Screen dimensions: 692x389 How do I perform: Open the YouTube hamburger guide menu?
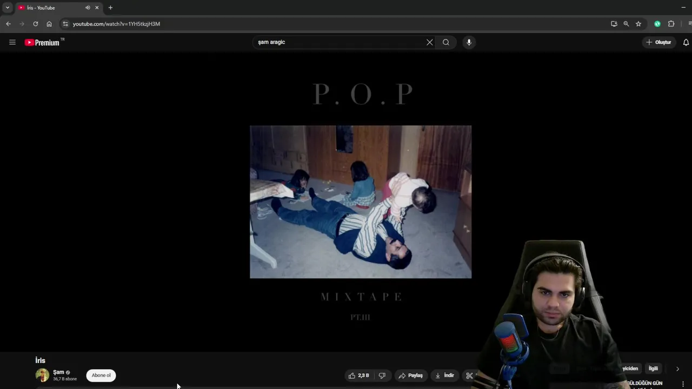tap(12, 42)
